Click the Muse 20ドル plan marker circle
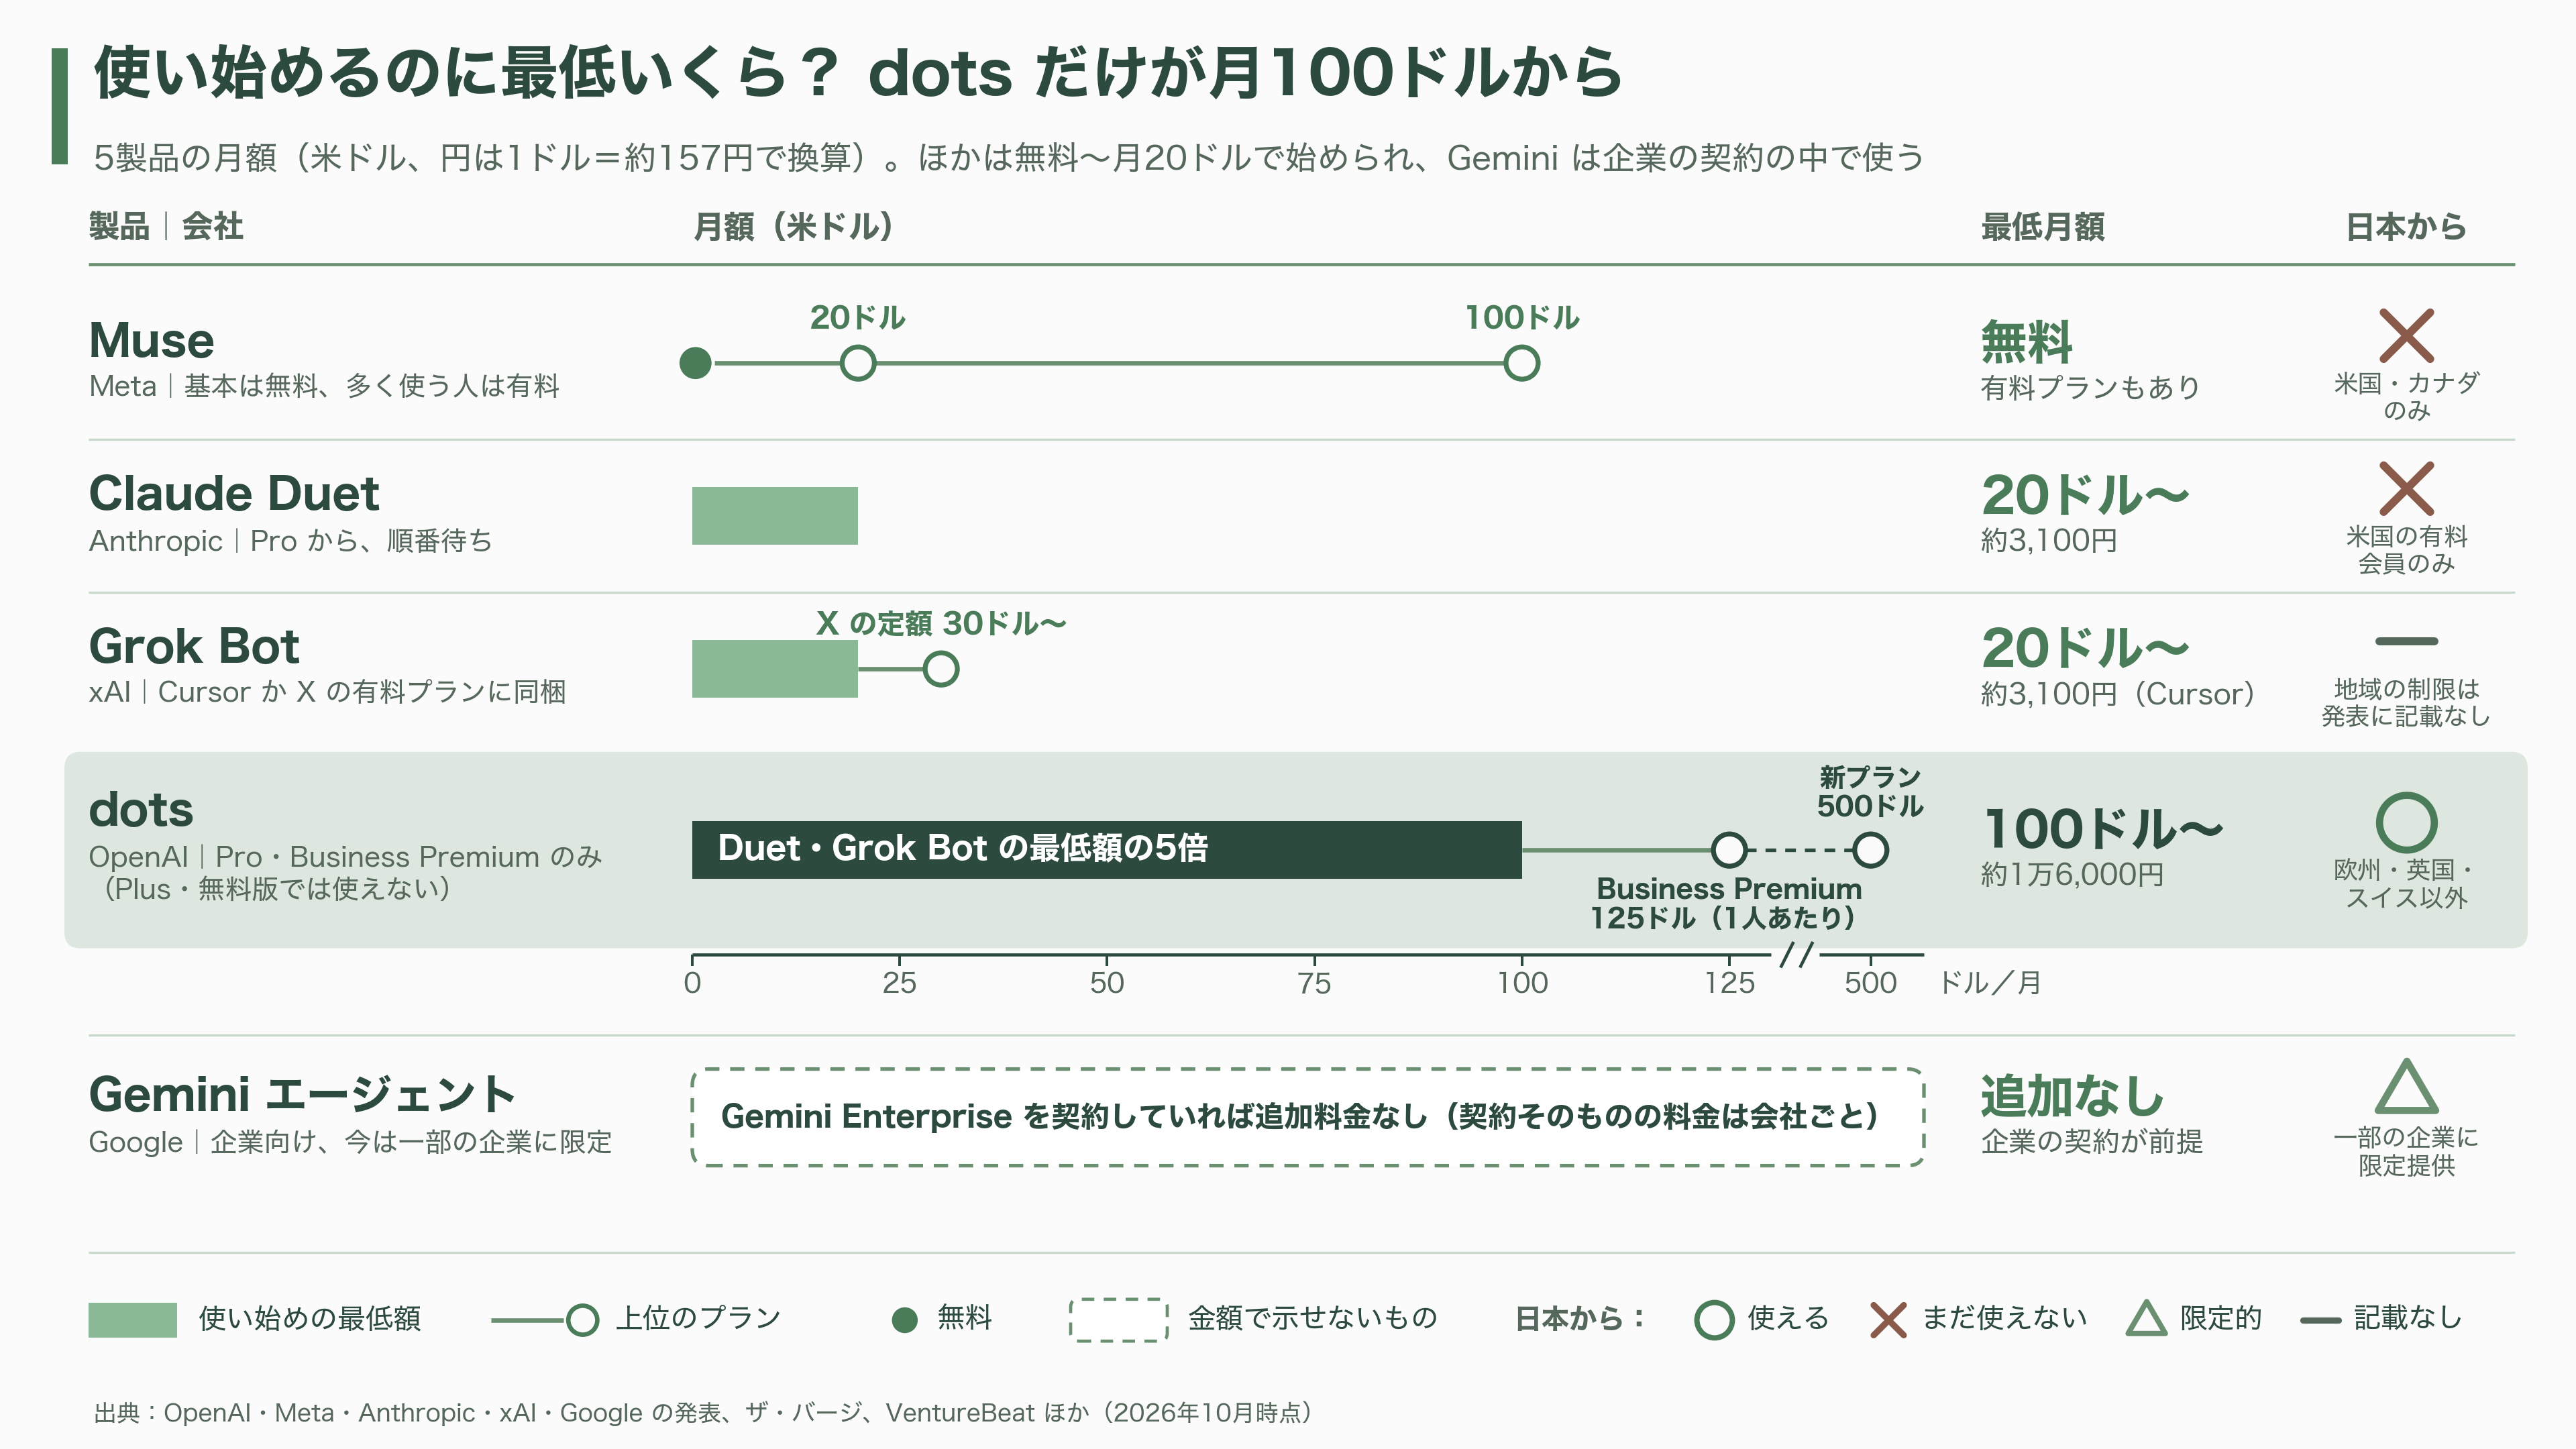 pyautogui.click(x=858, y=363)
